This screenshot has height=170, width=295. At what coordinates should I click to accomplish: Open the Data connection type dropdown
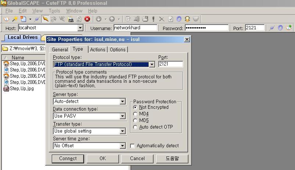[122, 116]
